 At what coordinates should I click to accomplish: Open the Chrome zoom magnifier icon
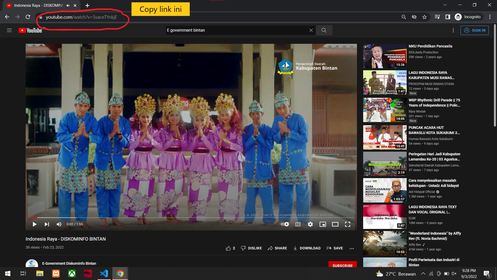tap(404, 17)
